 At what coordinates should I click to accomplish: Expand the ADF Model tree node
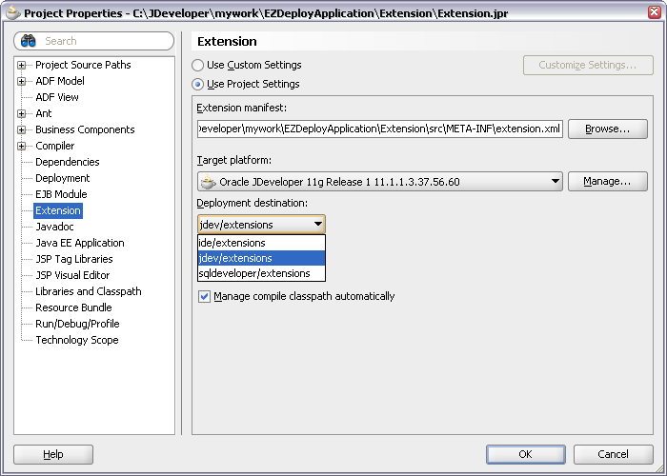click(22, 81)
